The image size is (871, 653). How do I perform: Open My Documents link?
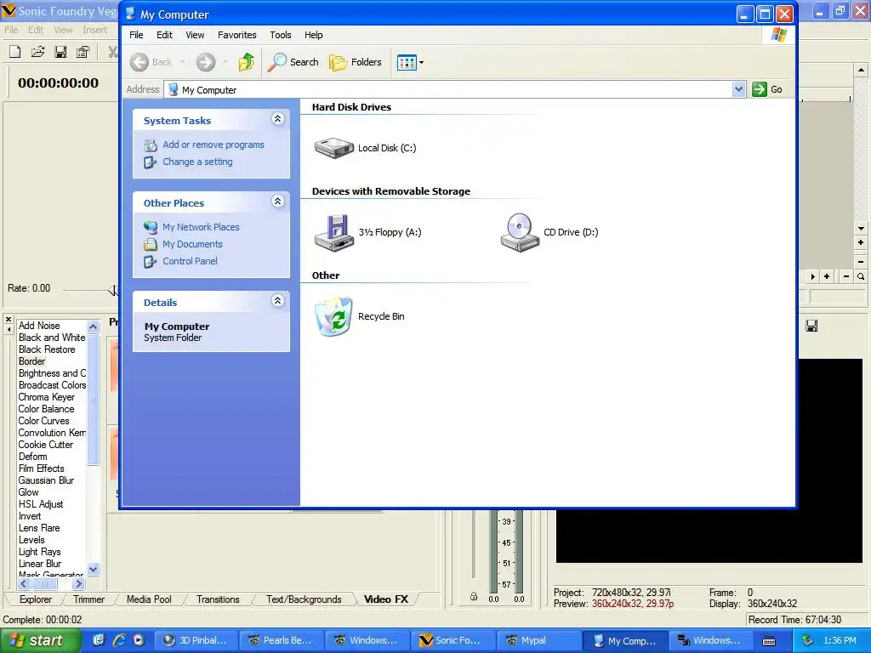pos(192,244)
